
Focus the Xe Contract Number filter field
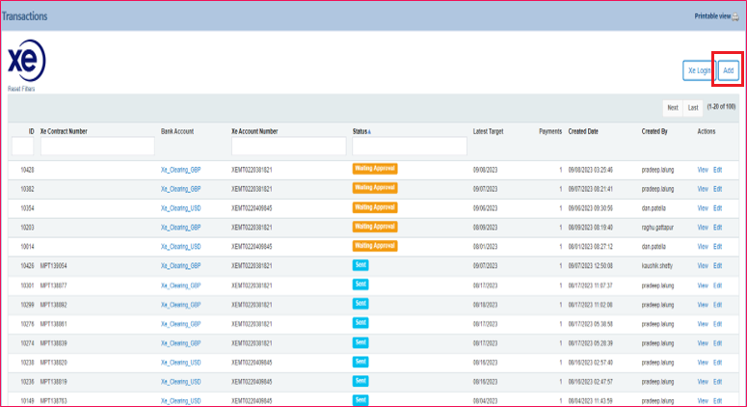point(97,146)
